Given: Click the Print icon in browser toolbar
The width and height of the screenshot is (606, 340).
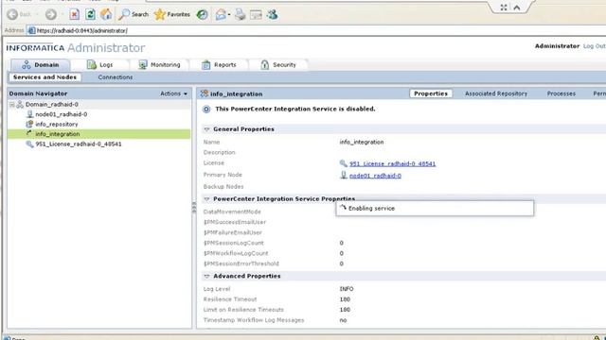Looking at the screenshot, I should (240, 15).
